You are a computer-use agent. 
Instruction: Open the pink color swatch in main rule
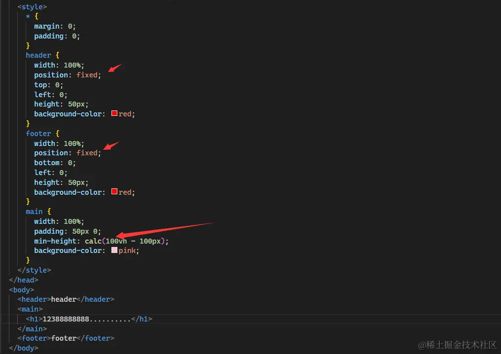(x=114, y=250)
